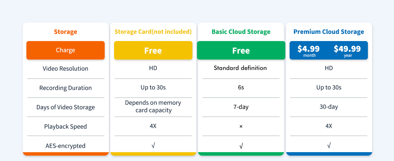Choose the $4.99 month price
394x161 pixels.
coord(308,50)
